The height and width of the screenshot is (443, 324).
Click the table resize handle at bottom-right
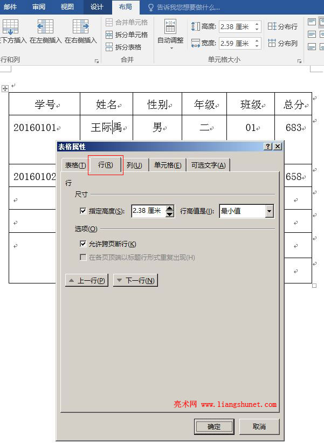coord(314,286)
